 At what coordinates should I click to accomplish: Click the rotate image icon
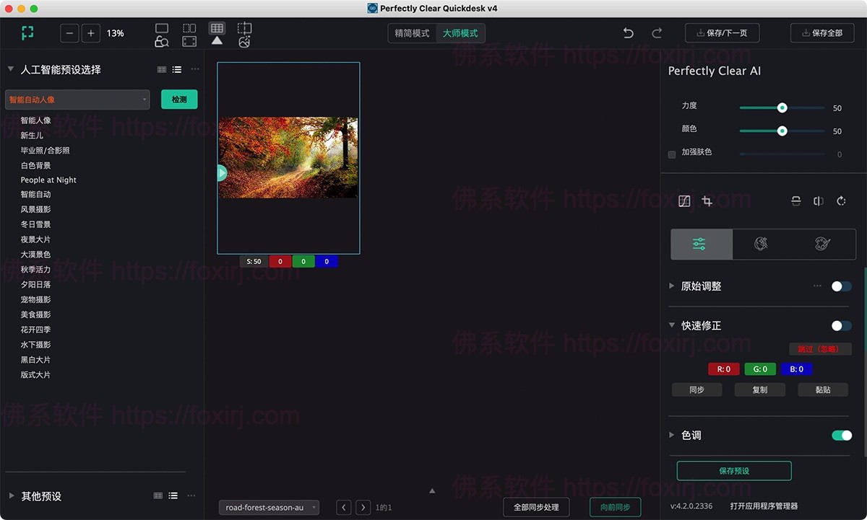click(x=841, y=201)
